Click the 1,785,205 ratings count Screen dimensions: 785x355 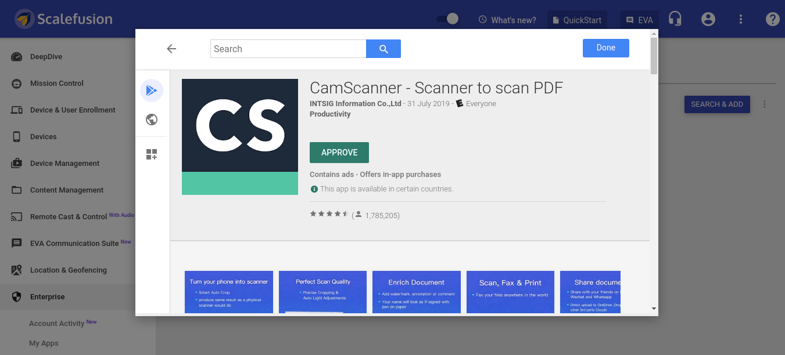pyautogui.click(x=382, y=216)
